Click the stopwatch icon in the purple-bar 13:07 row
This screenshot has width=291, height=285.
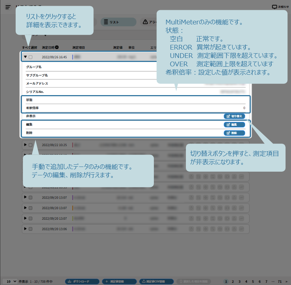click(191, 198)
